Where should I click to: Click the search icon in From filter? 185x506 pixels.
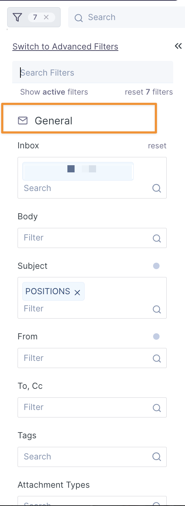(157, 358)
